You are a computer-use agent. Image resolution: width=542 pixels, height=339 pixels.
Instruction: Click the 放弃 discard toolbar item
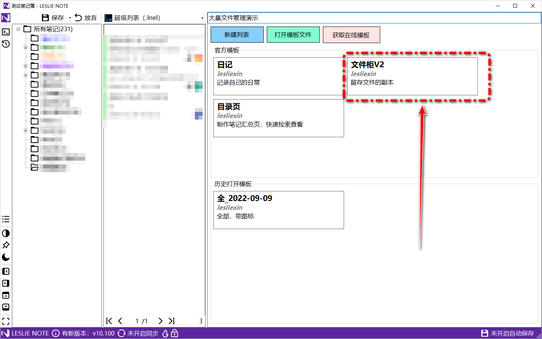[x=86, y=18]
